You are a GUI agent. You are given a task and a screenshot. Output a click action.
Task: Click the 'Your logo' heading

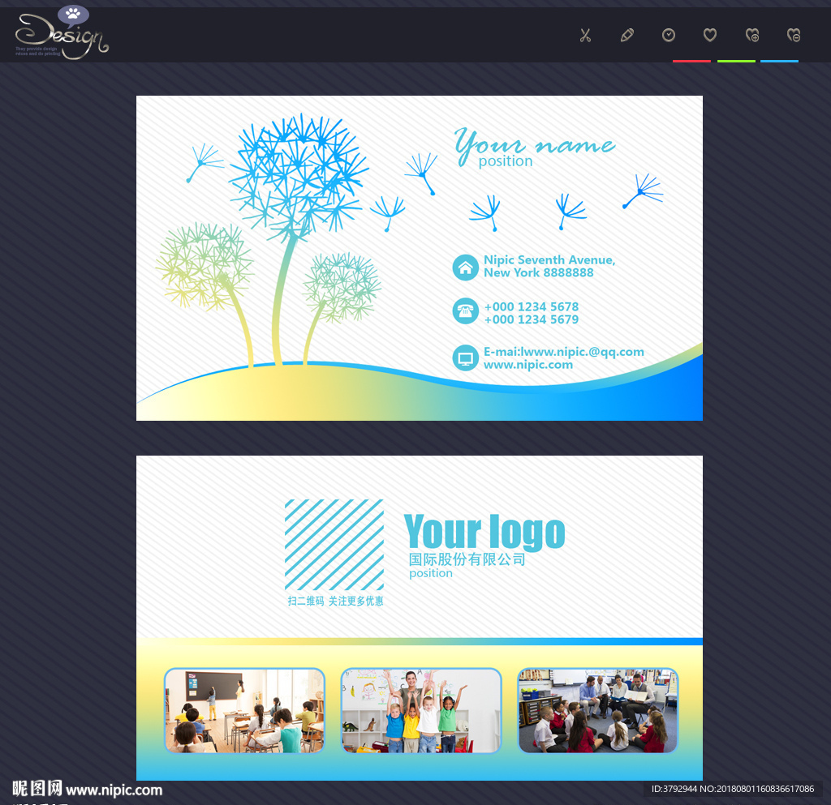point(484,532)
